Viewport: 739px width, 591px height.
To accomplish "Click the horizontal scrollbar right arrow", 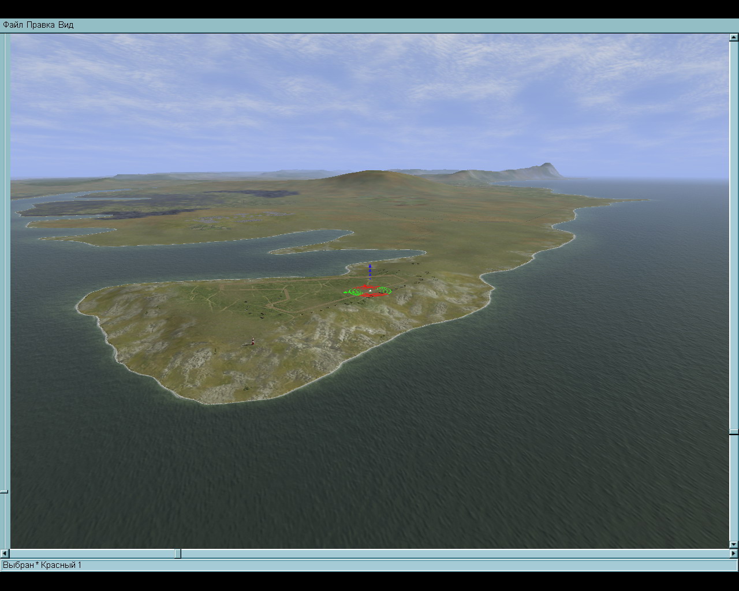I will point(734,554).
